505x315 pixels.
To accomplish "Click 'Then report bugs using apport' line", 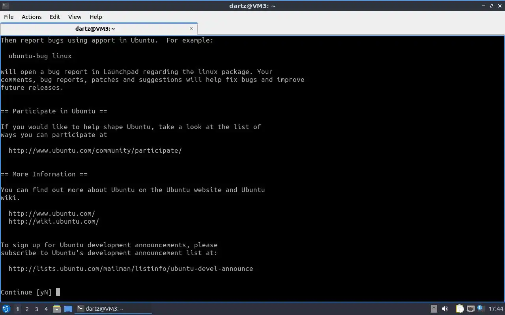I will click(x=107, y=40).
